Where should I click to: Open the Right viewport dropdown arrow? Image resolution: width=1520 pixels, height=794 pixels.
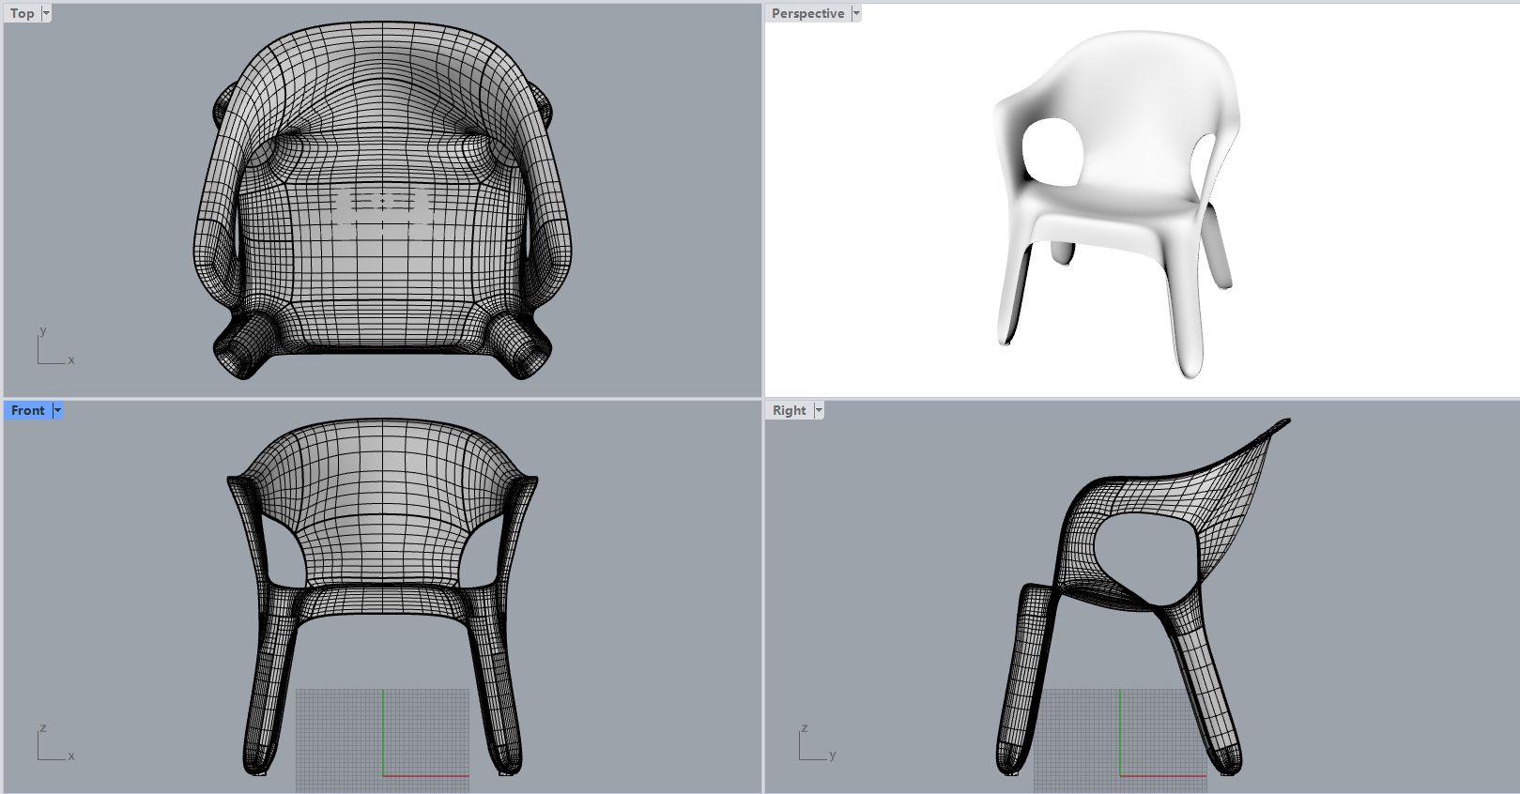coord(819,410)
